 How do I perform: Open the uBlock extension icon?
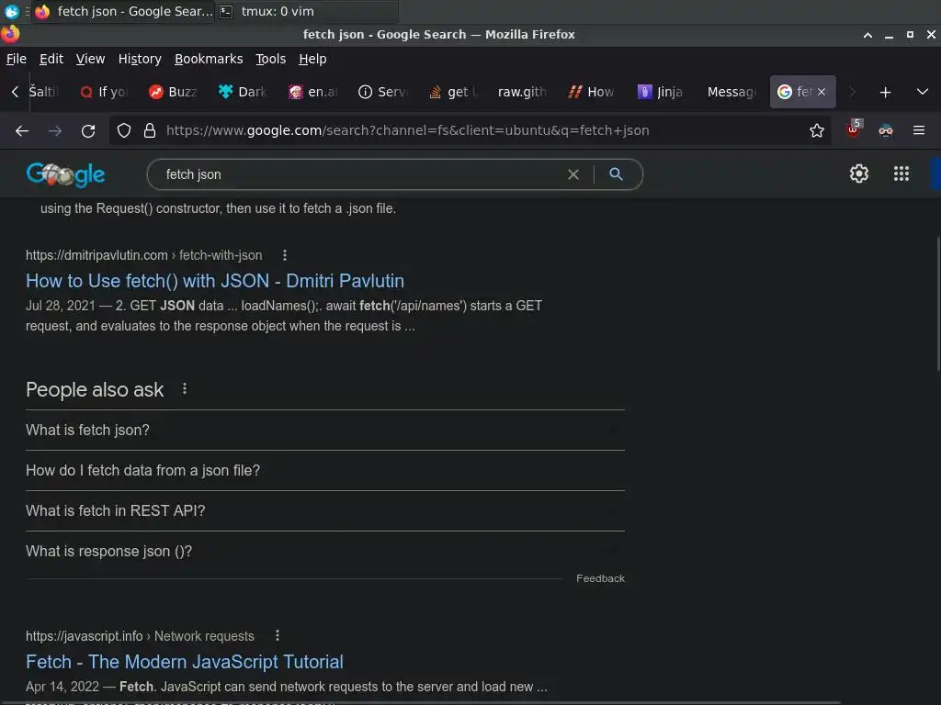(x=853, y=129)
